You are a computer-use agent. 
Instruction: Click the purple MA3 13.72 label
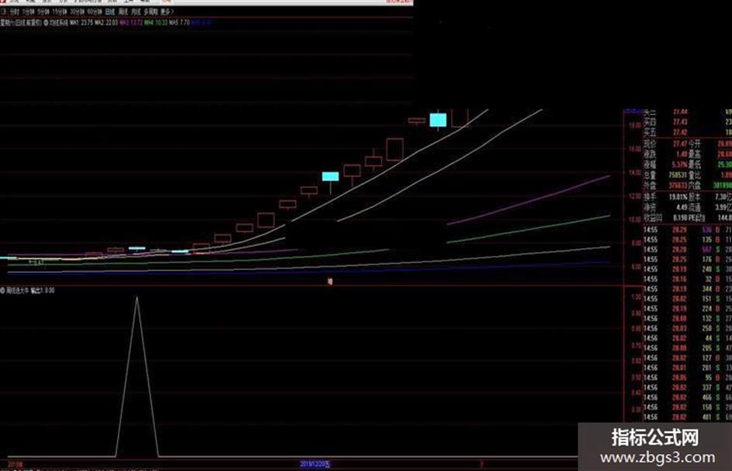(x=131, y=22)
